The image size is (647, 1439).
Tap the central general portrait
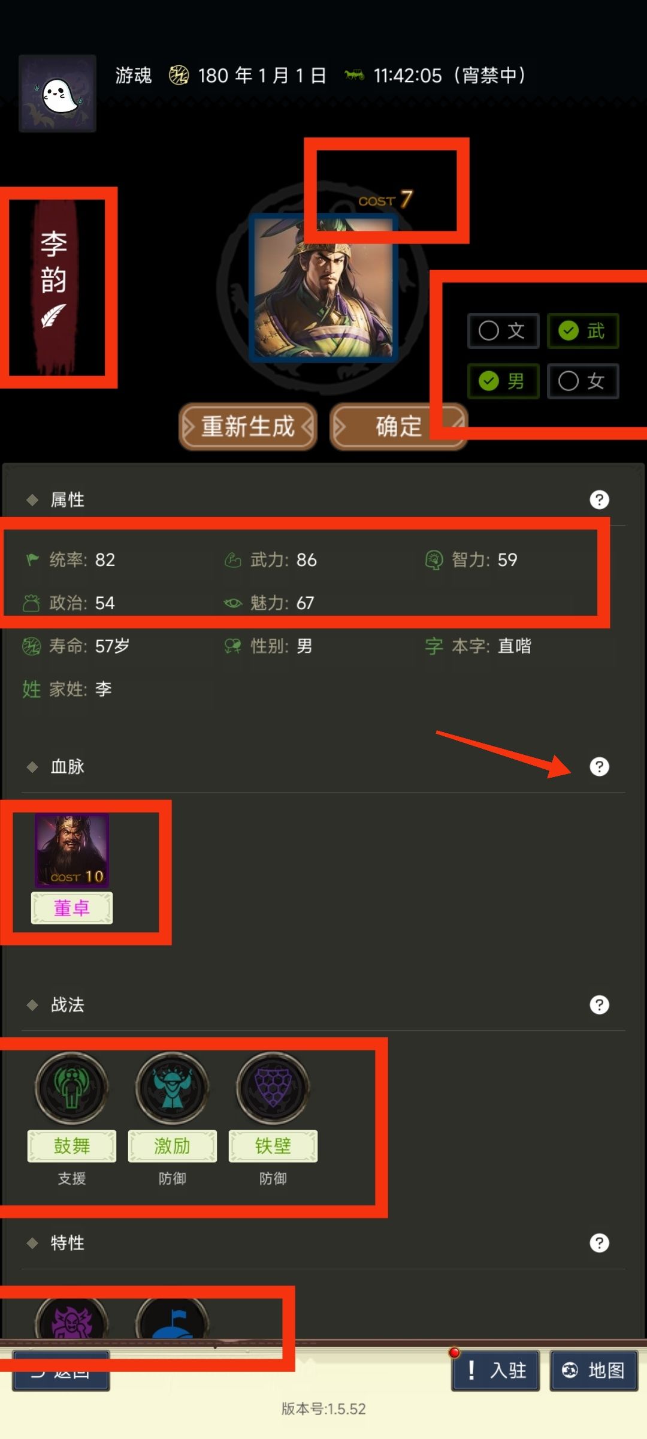pyautogui.click(x=323, y=288)
